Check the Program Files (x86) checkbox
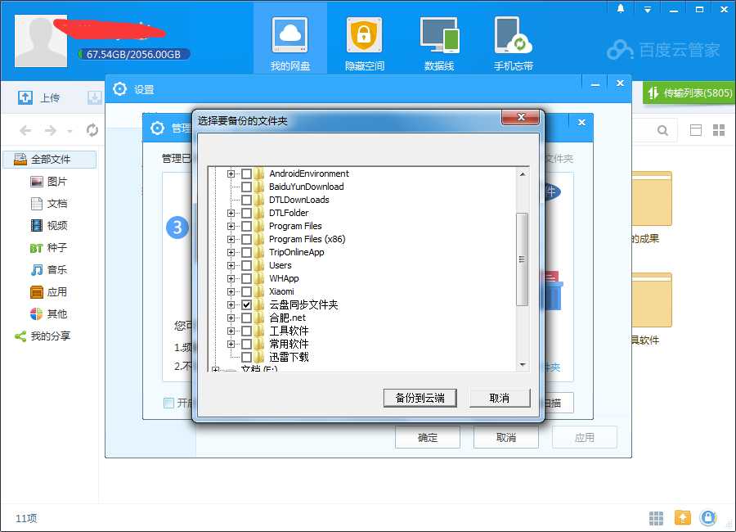Viewport: 736px width, 532px height. pyautogui.click(x=246, y=239)
